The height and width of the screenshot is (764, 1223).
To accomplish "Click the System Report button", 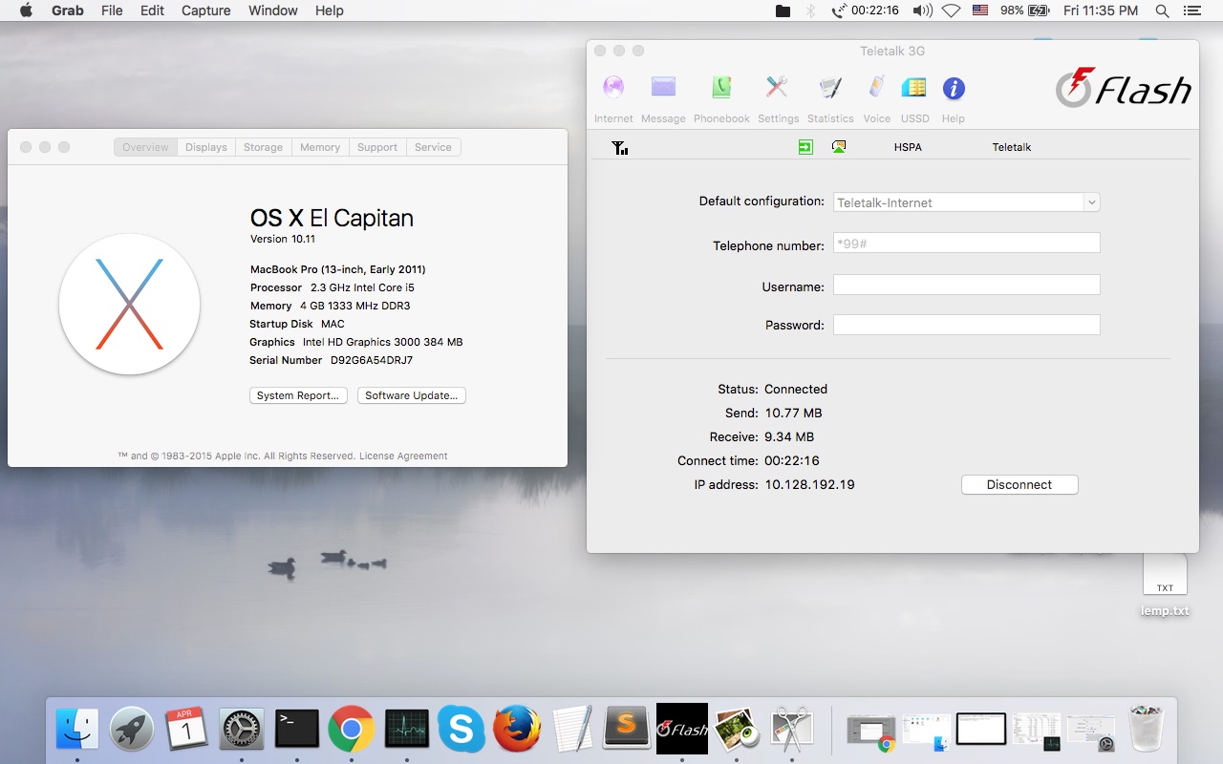I will pos(297,395).
